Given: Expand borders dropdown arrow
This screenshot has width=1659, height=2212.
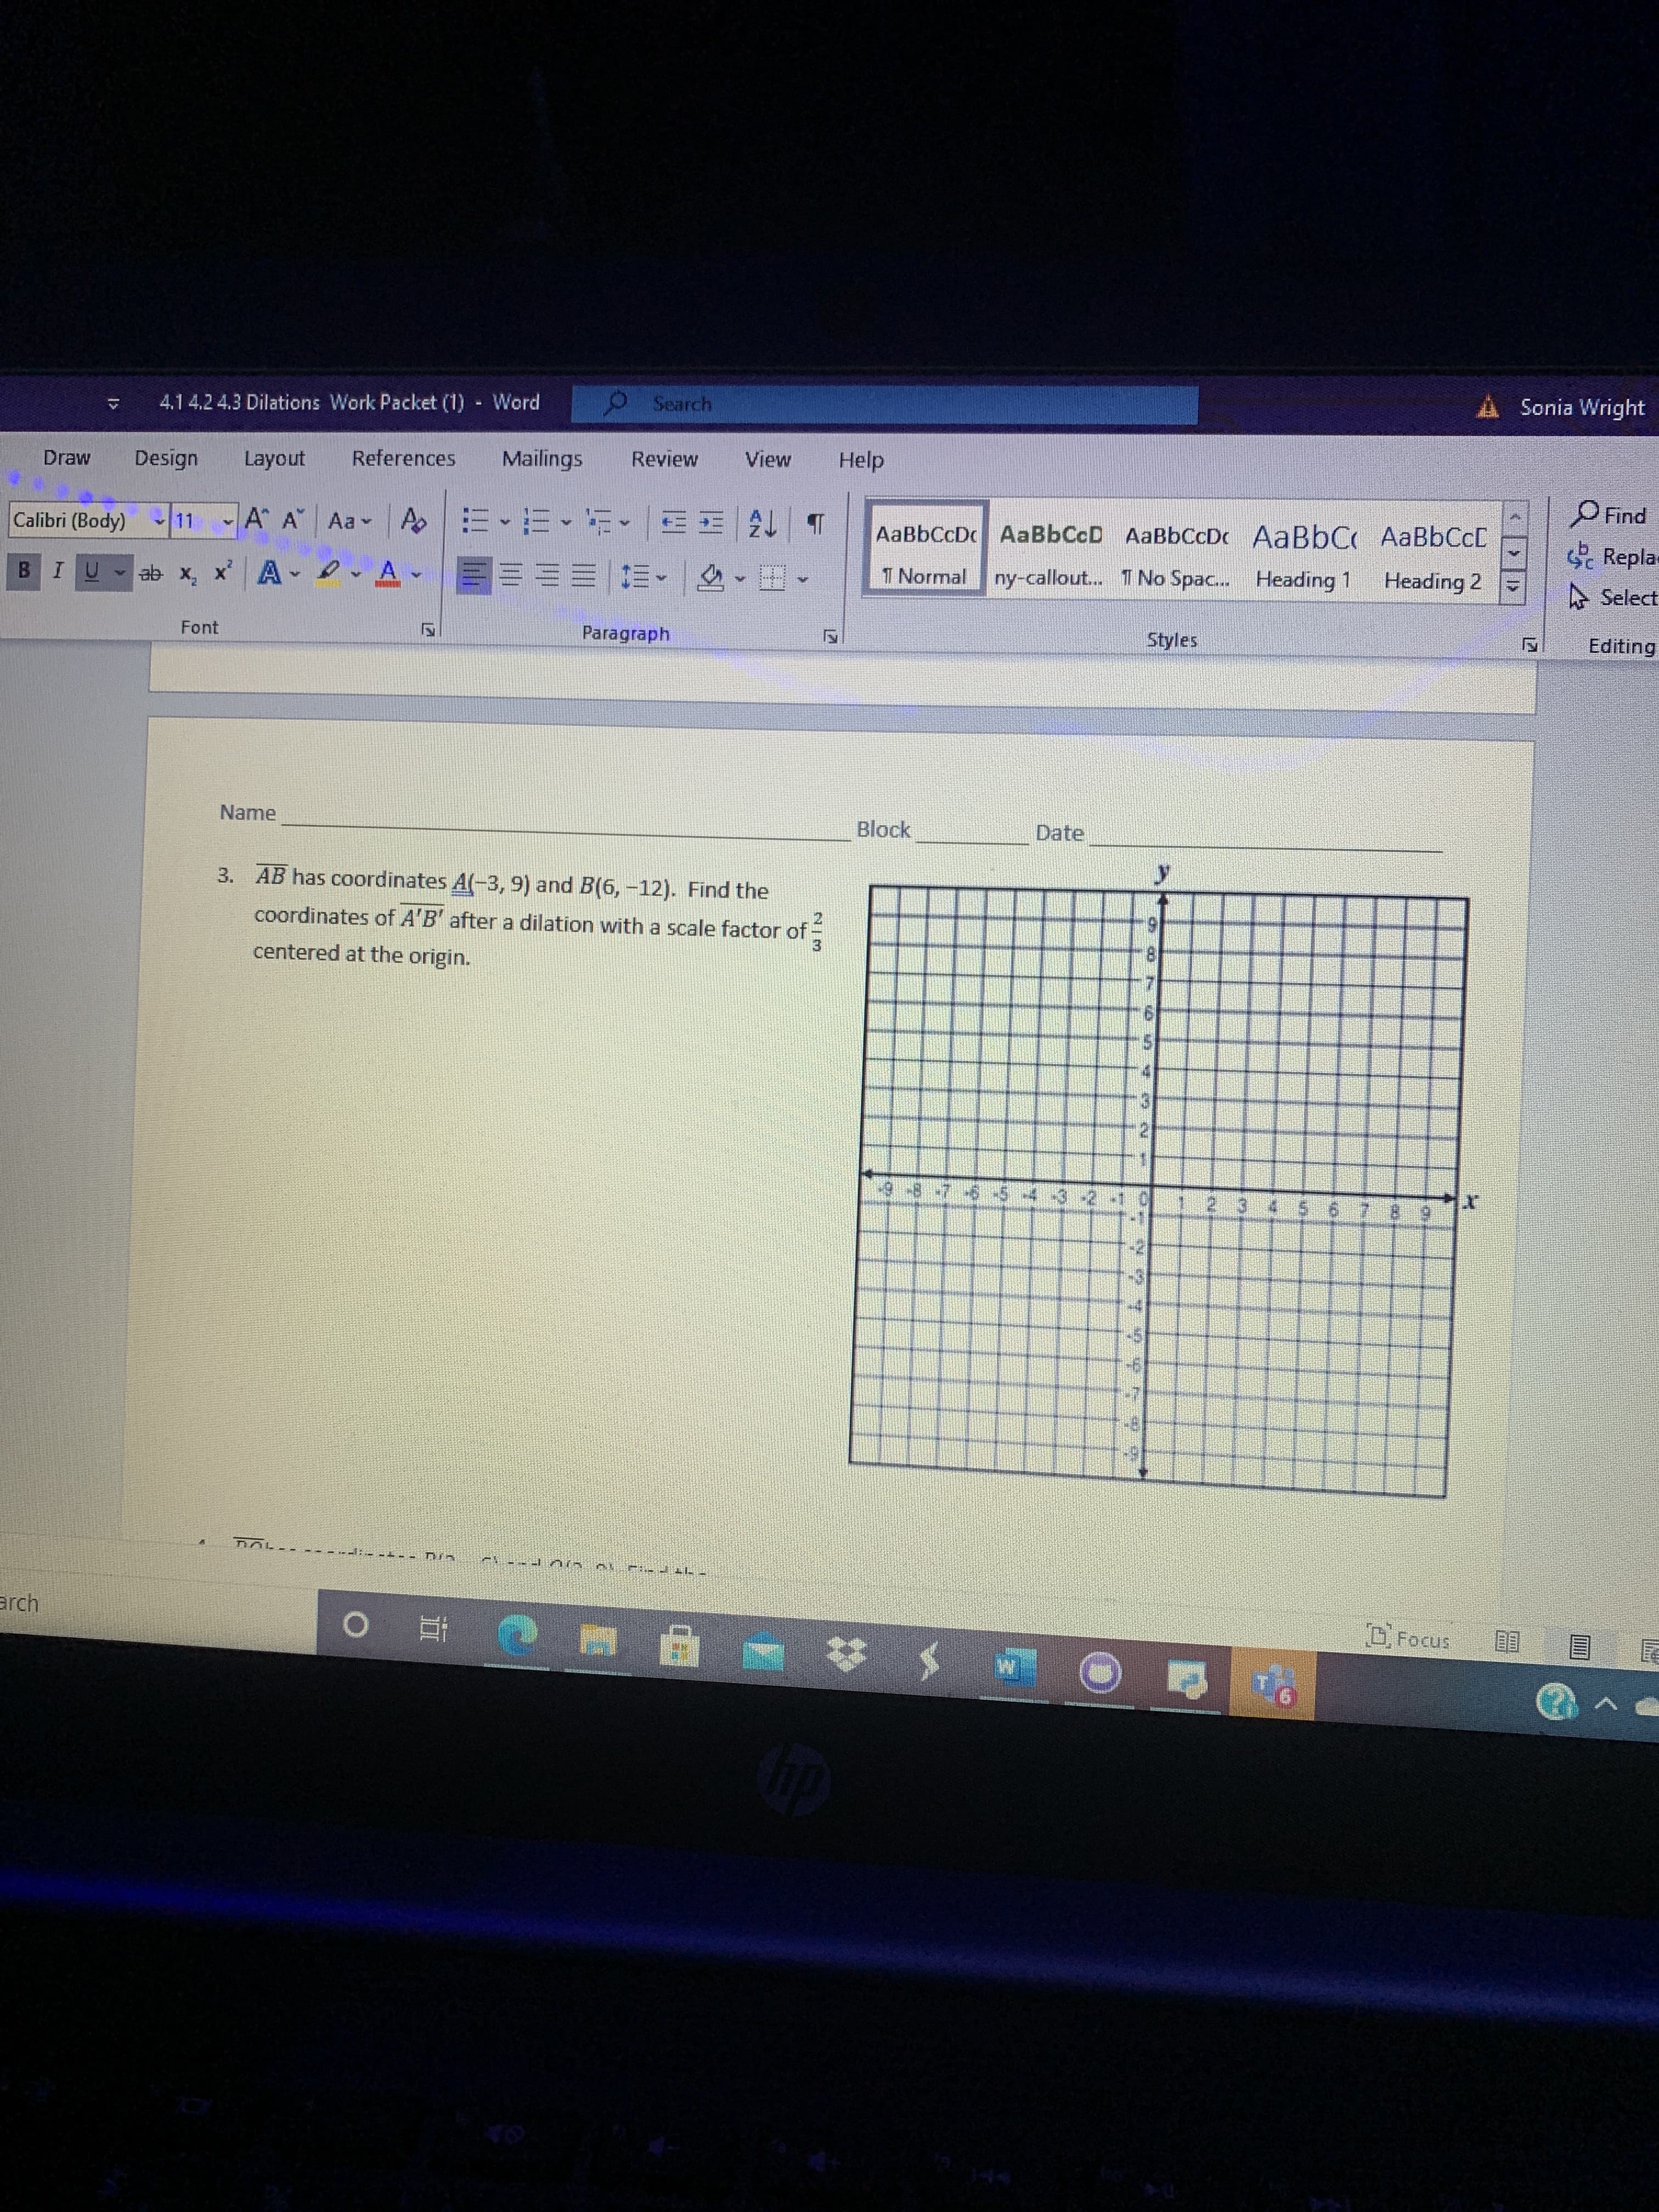Looking at the screenshot, I should tap(802, 579).
